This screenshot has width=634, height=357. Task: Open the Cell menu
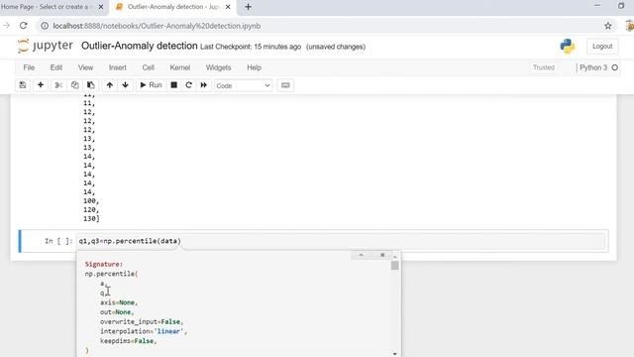coord(148,67)
